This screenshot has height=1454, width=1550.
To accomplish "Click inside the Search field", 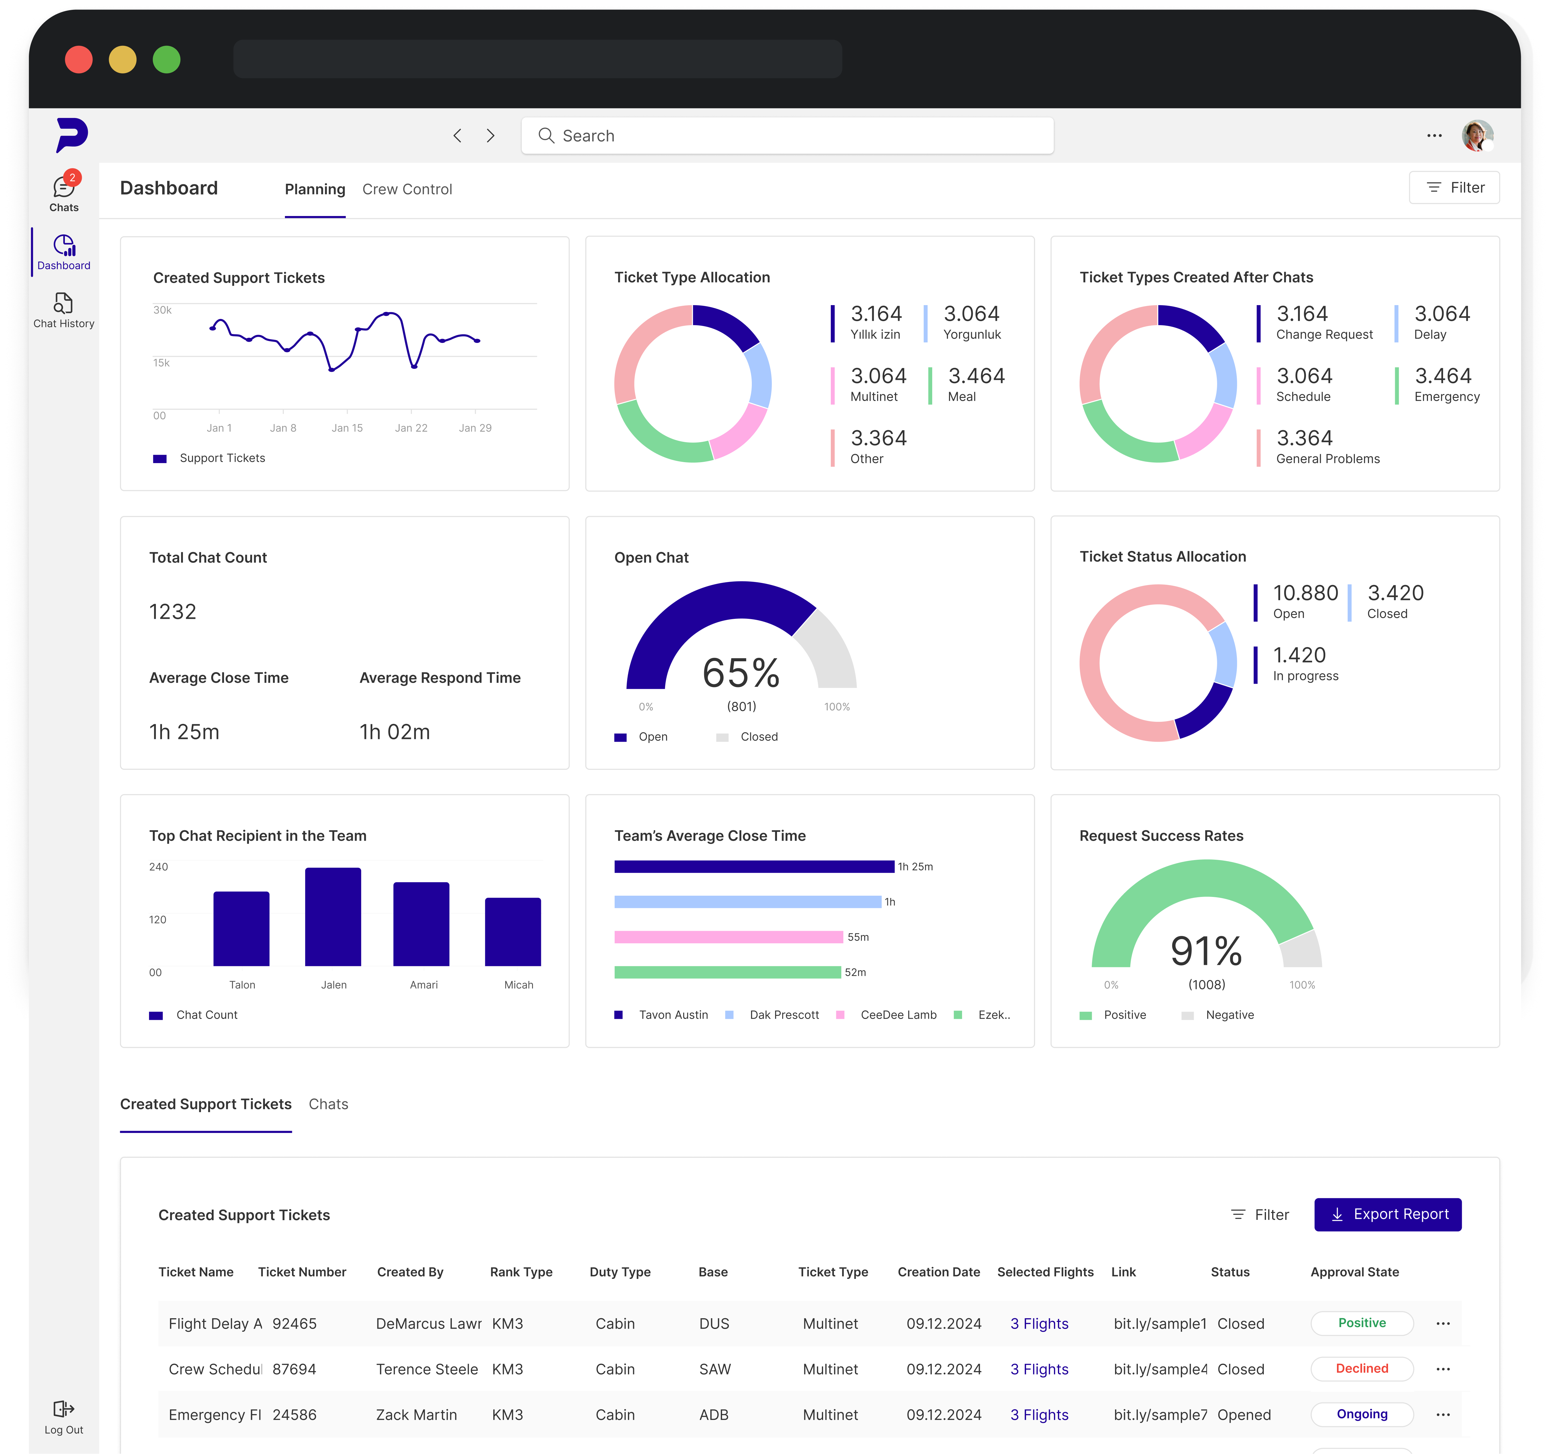I will coord(787,135).
